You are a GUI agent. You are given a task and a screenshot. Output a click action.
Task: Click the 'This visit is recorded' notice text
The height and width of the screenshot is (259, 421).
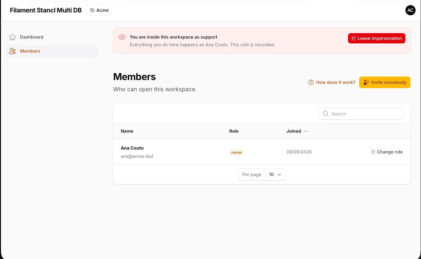click(x=252, y=45)
